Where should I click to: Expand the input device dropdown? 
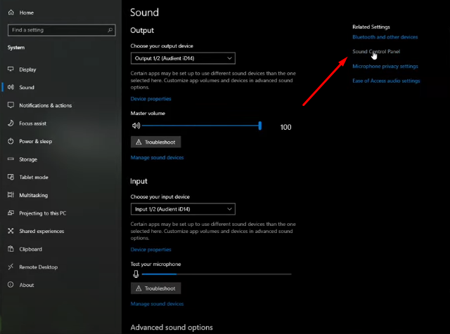pos(183,209)
